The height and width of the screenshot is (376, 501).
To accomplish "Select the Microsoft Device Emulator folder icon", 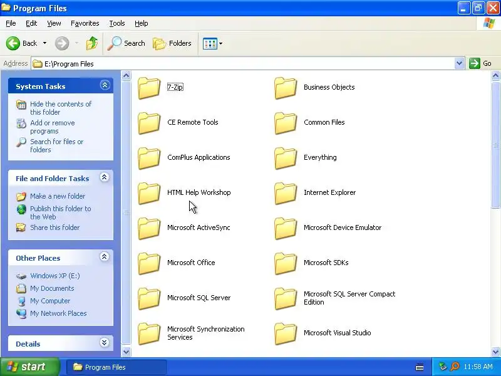I will pos(286,228).
